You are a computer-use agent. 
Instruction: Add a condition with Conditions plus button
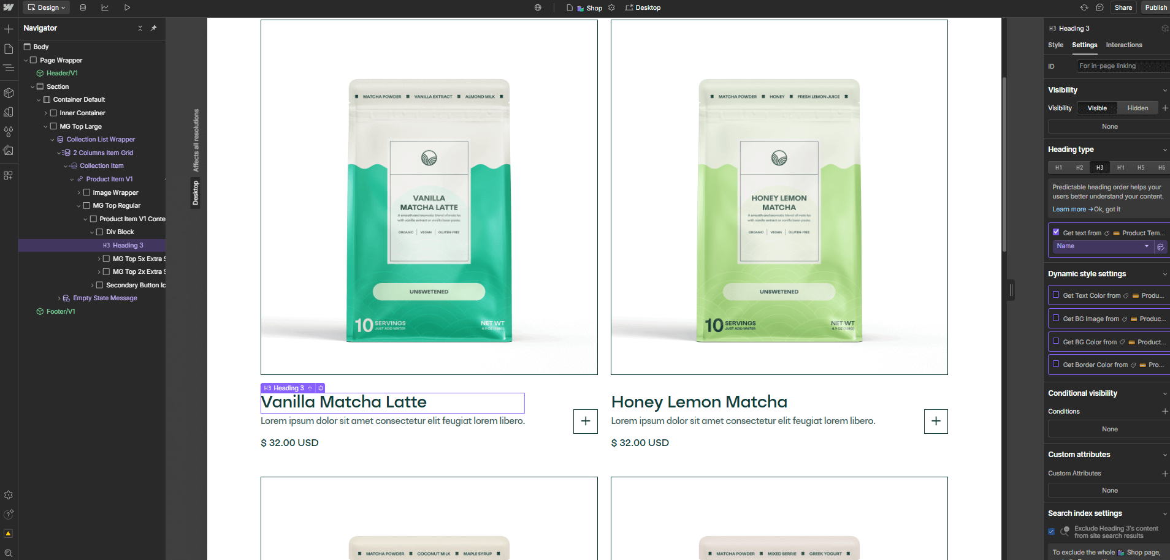[1164, 411]
